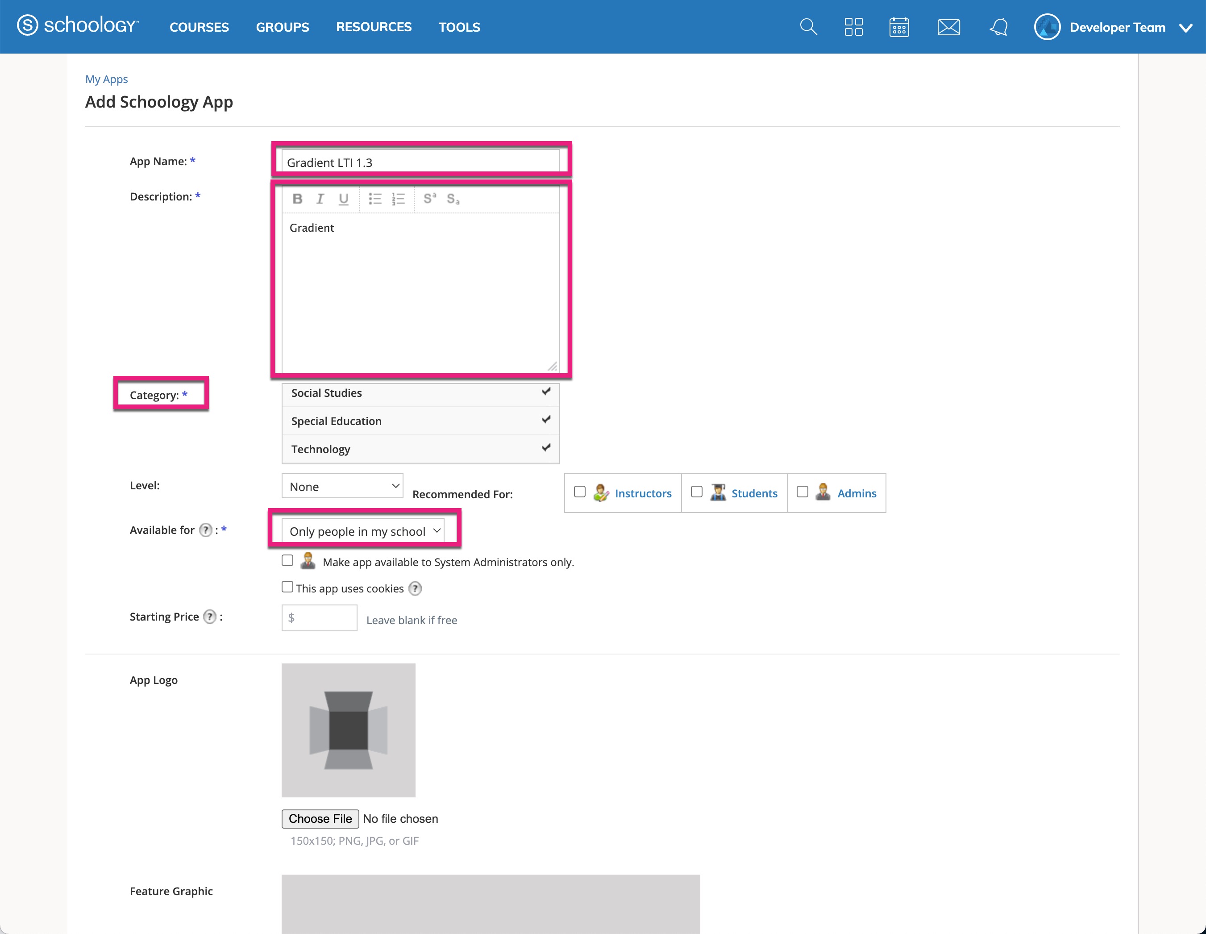
Task: Click Choose File for App Logo
Action: pos(320,818)
